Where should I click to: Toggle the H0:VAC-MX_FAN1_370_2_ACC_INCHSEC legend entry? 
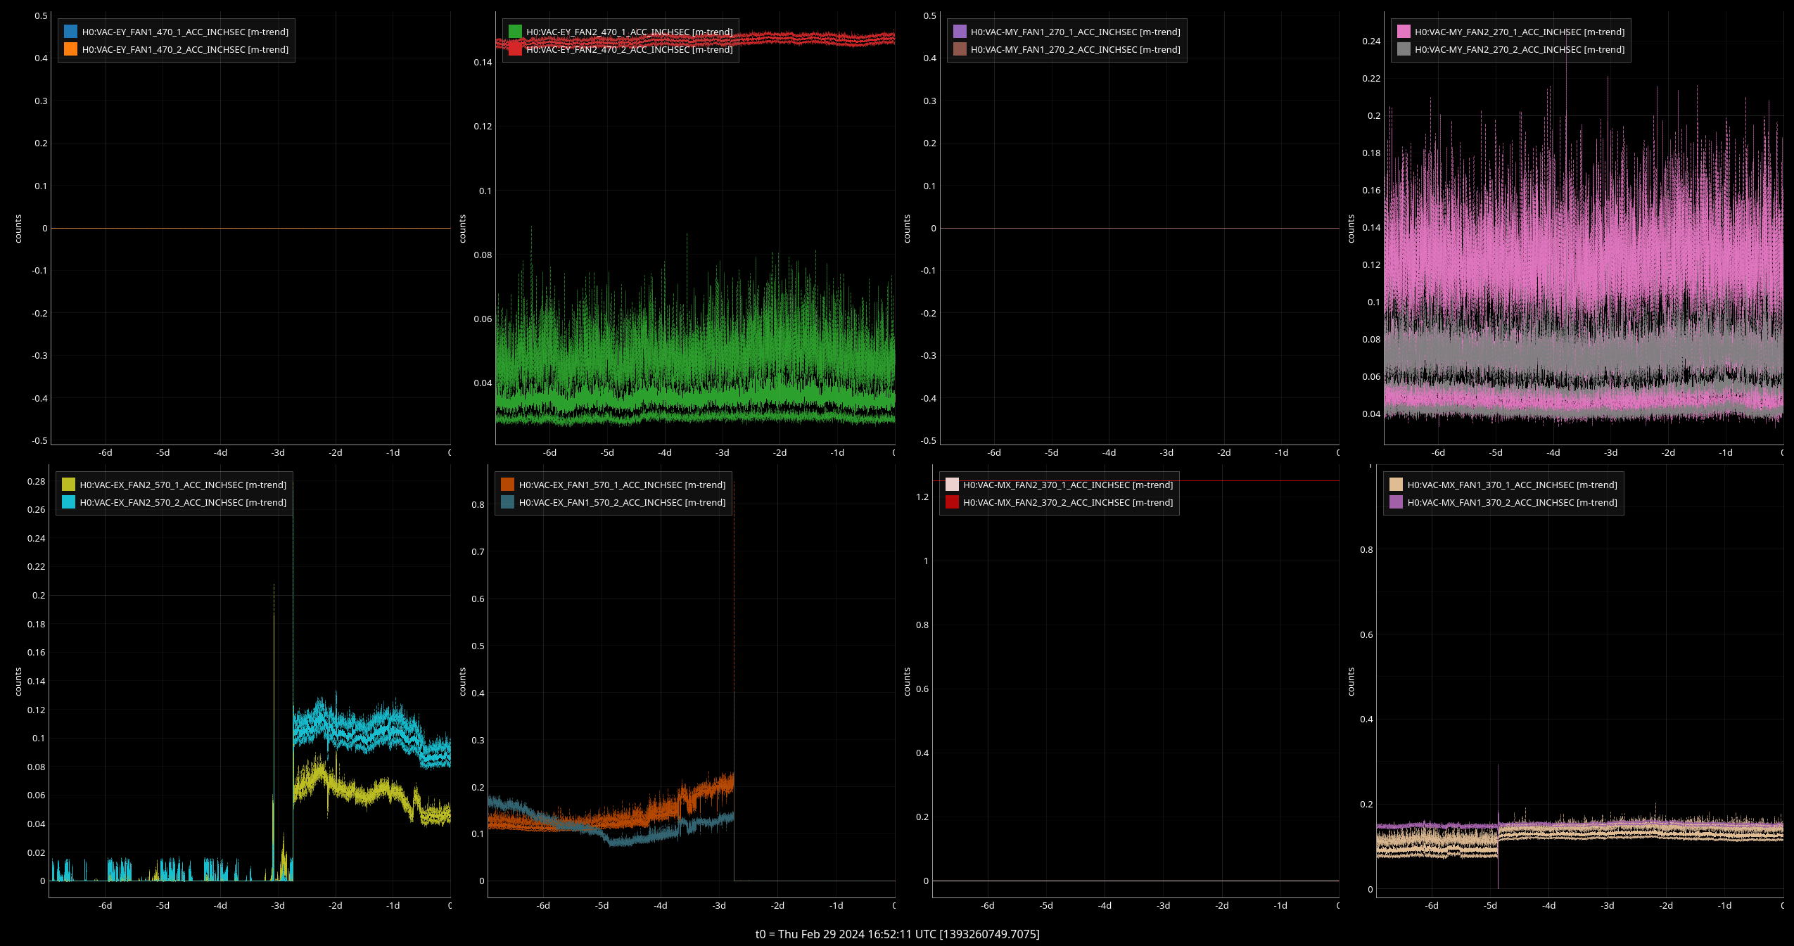coord(1511,502)
